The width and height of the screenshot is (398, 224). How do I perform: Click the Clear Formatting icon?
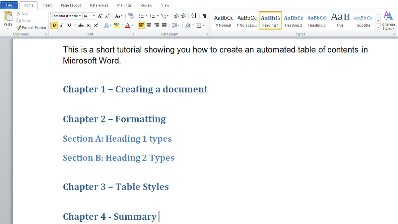tap(131, 16)
